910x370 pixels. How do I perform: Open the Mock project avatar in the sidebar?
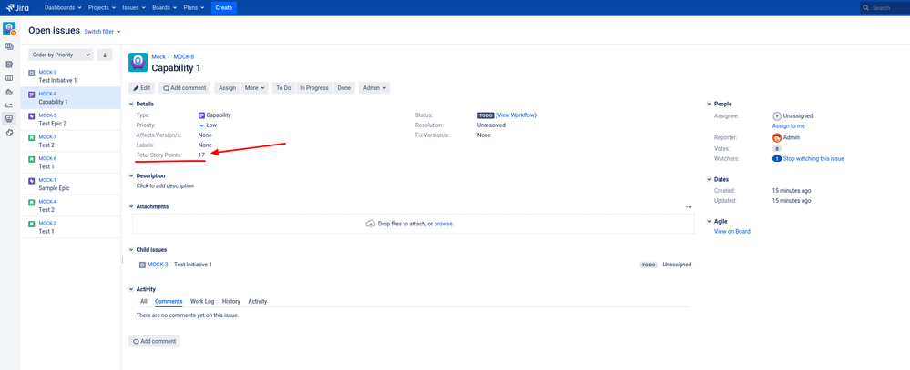click(x=9, y=29)
